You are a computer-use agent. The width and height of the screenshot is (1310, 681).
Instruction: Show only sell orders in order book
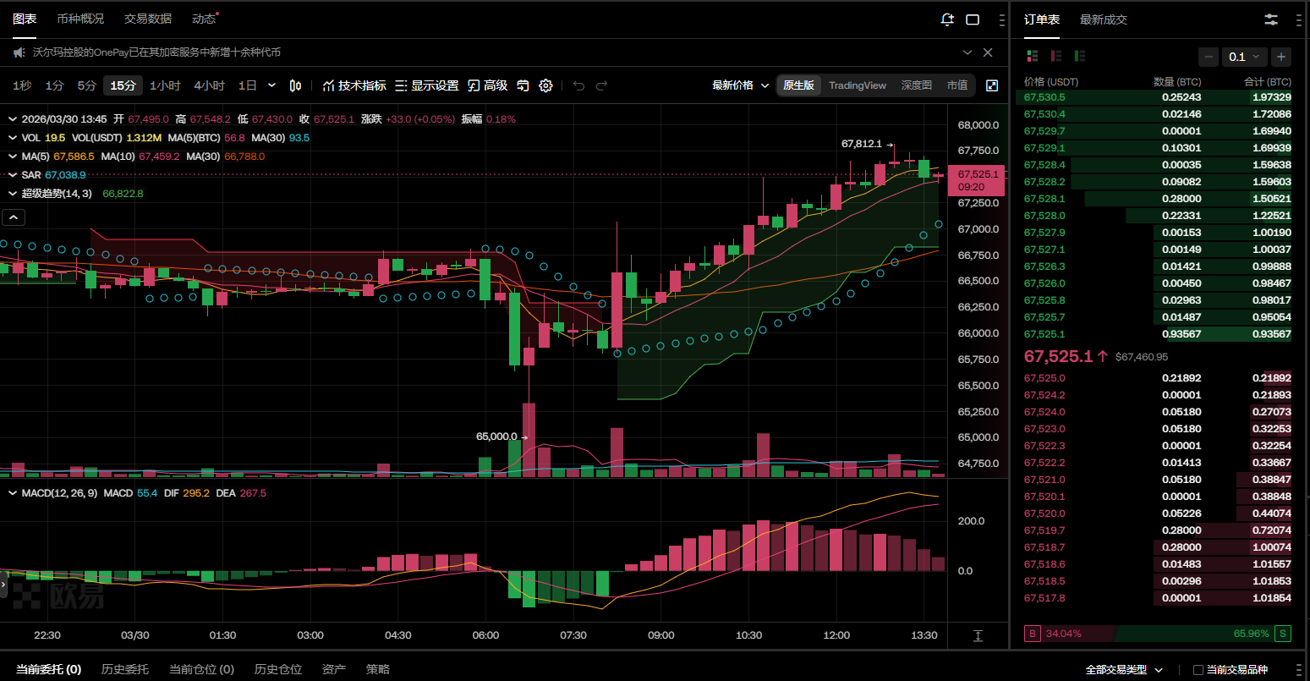pos(1055,56)
